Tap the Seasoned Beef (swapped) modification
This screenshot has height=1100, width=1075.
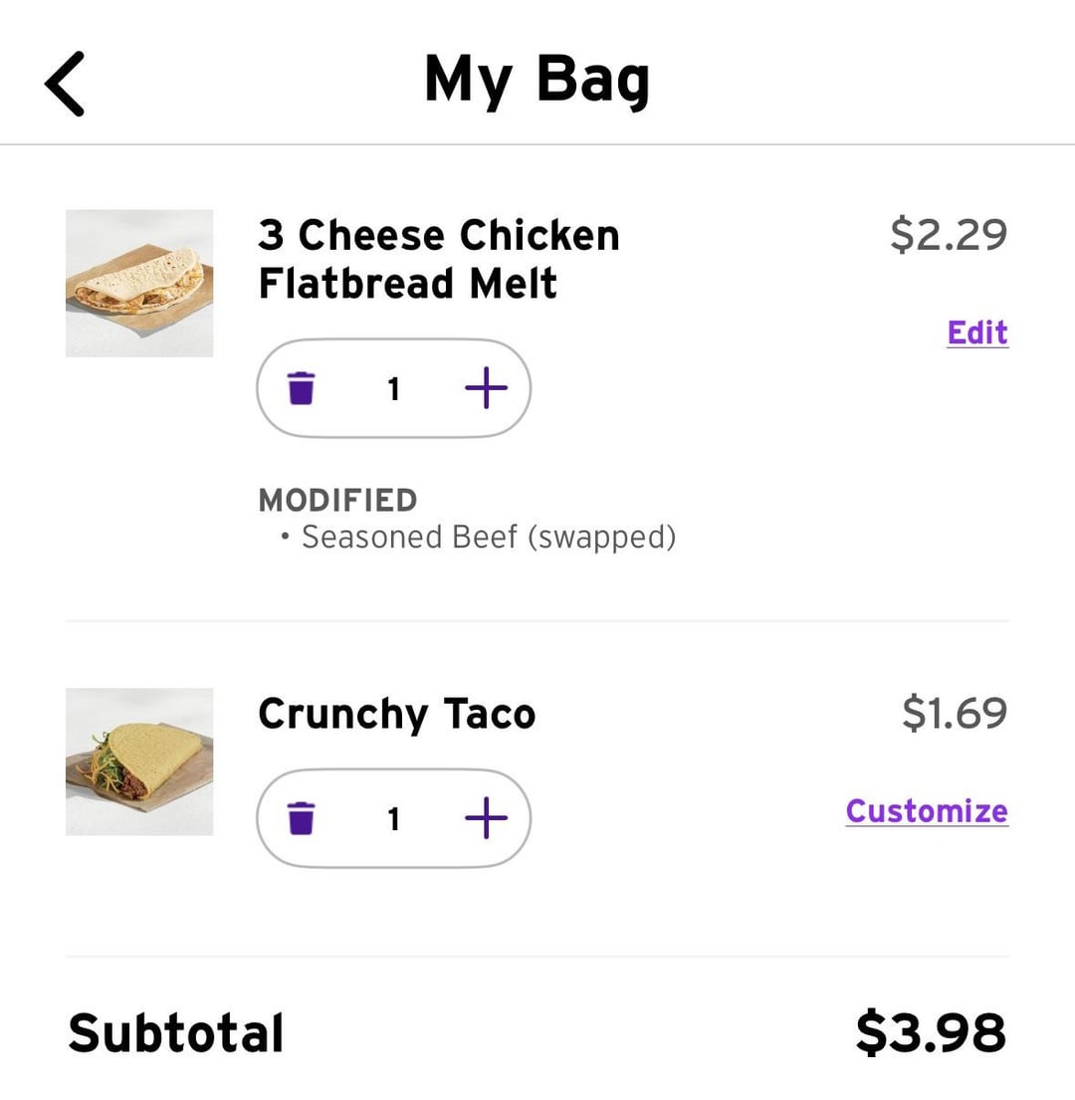coord(488,538)
